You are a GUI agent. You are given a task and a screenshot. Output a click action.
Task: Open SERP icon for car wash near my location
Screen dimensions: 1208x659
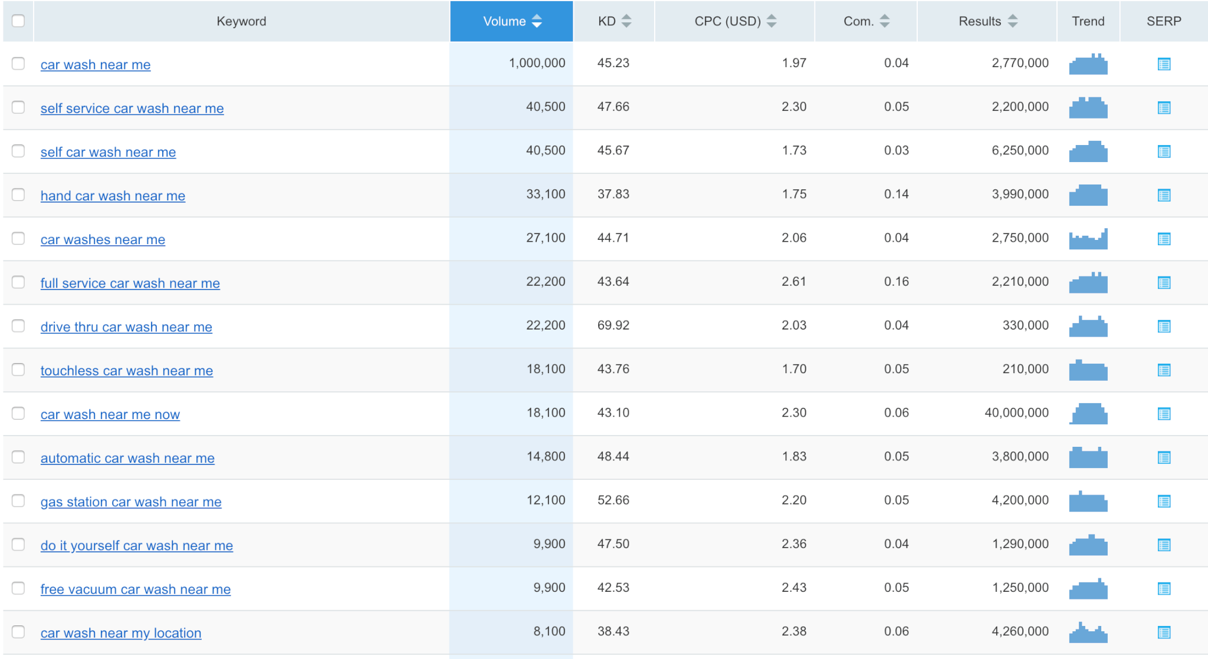[x=1164, y=631]
